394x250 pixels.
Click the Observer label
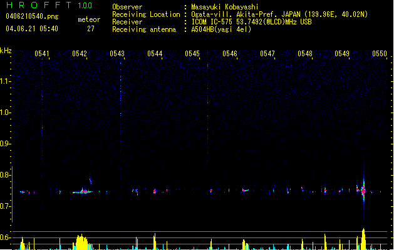tap(127, 7)
